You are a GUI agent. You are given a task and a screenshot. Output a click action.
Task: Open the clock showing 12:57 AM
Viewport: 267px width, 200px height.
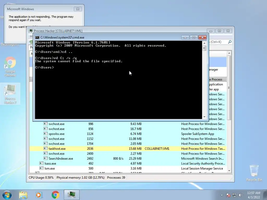254,195
